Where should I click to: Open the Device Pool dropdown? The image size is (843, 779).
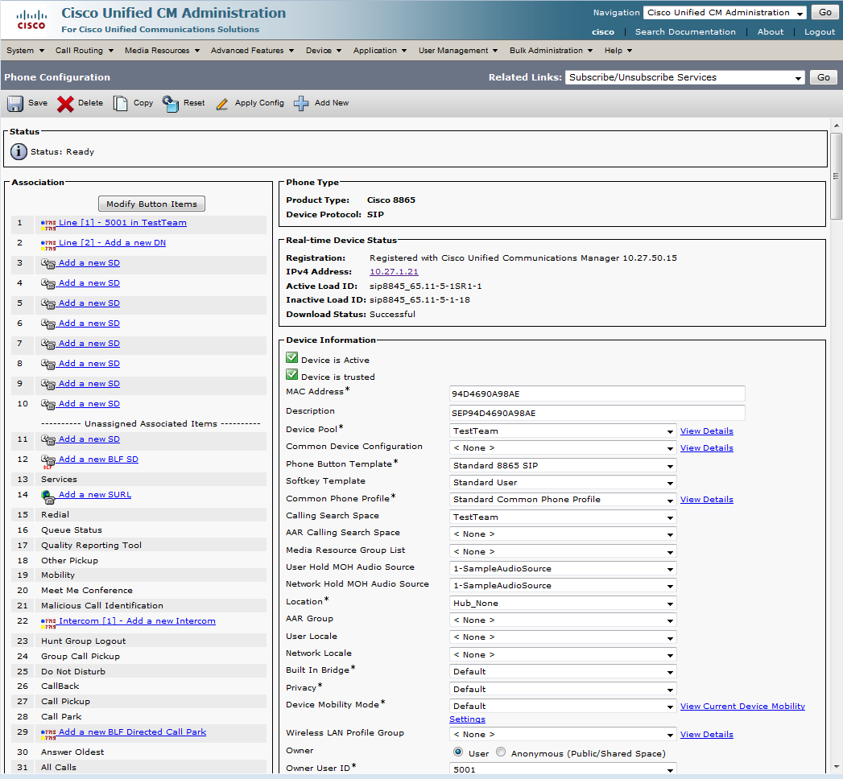coord(562,431)
